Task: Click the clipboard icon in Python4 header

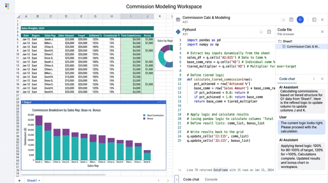Action: click(x=269, y=32)
